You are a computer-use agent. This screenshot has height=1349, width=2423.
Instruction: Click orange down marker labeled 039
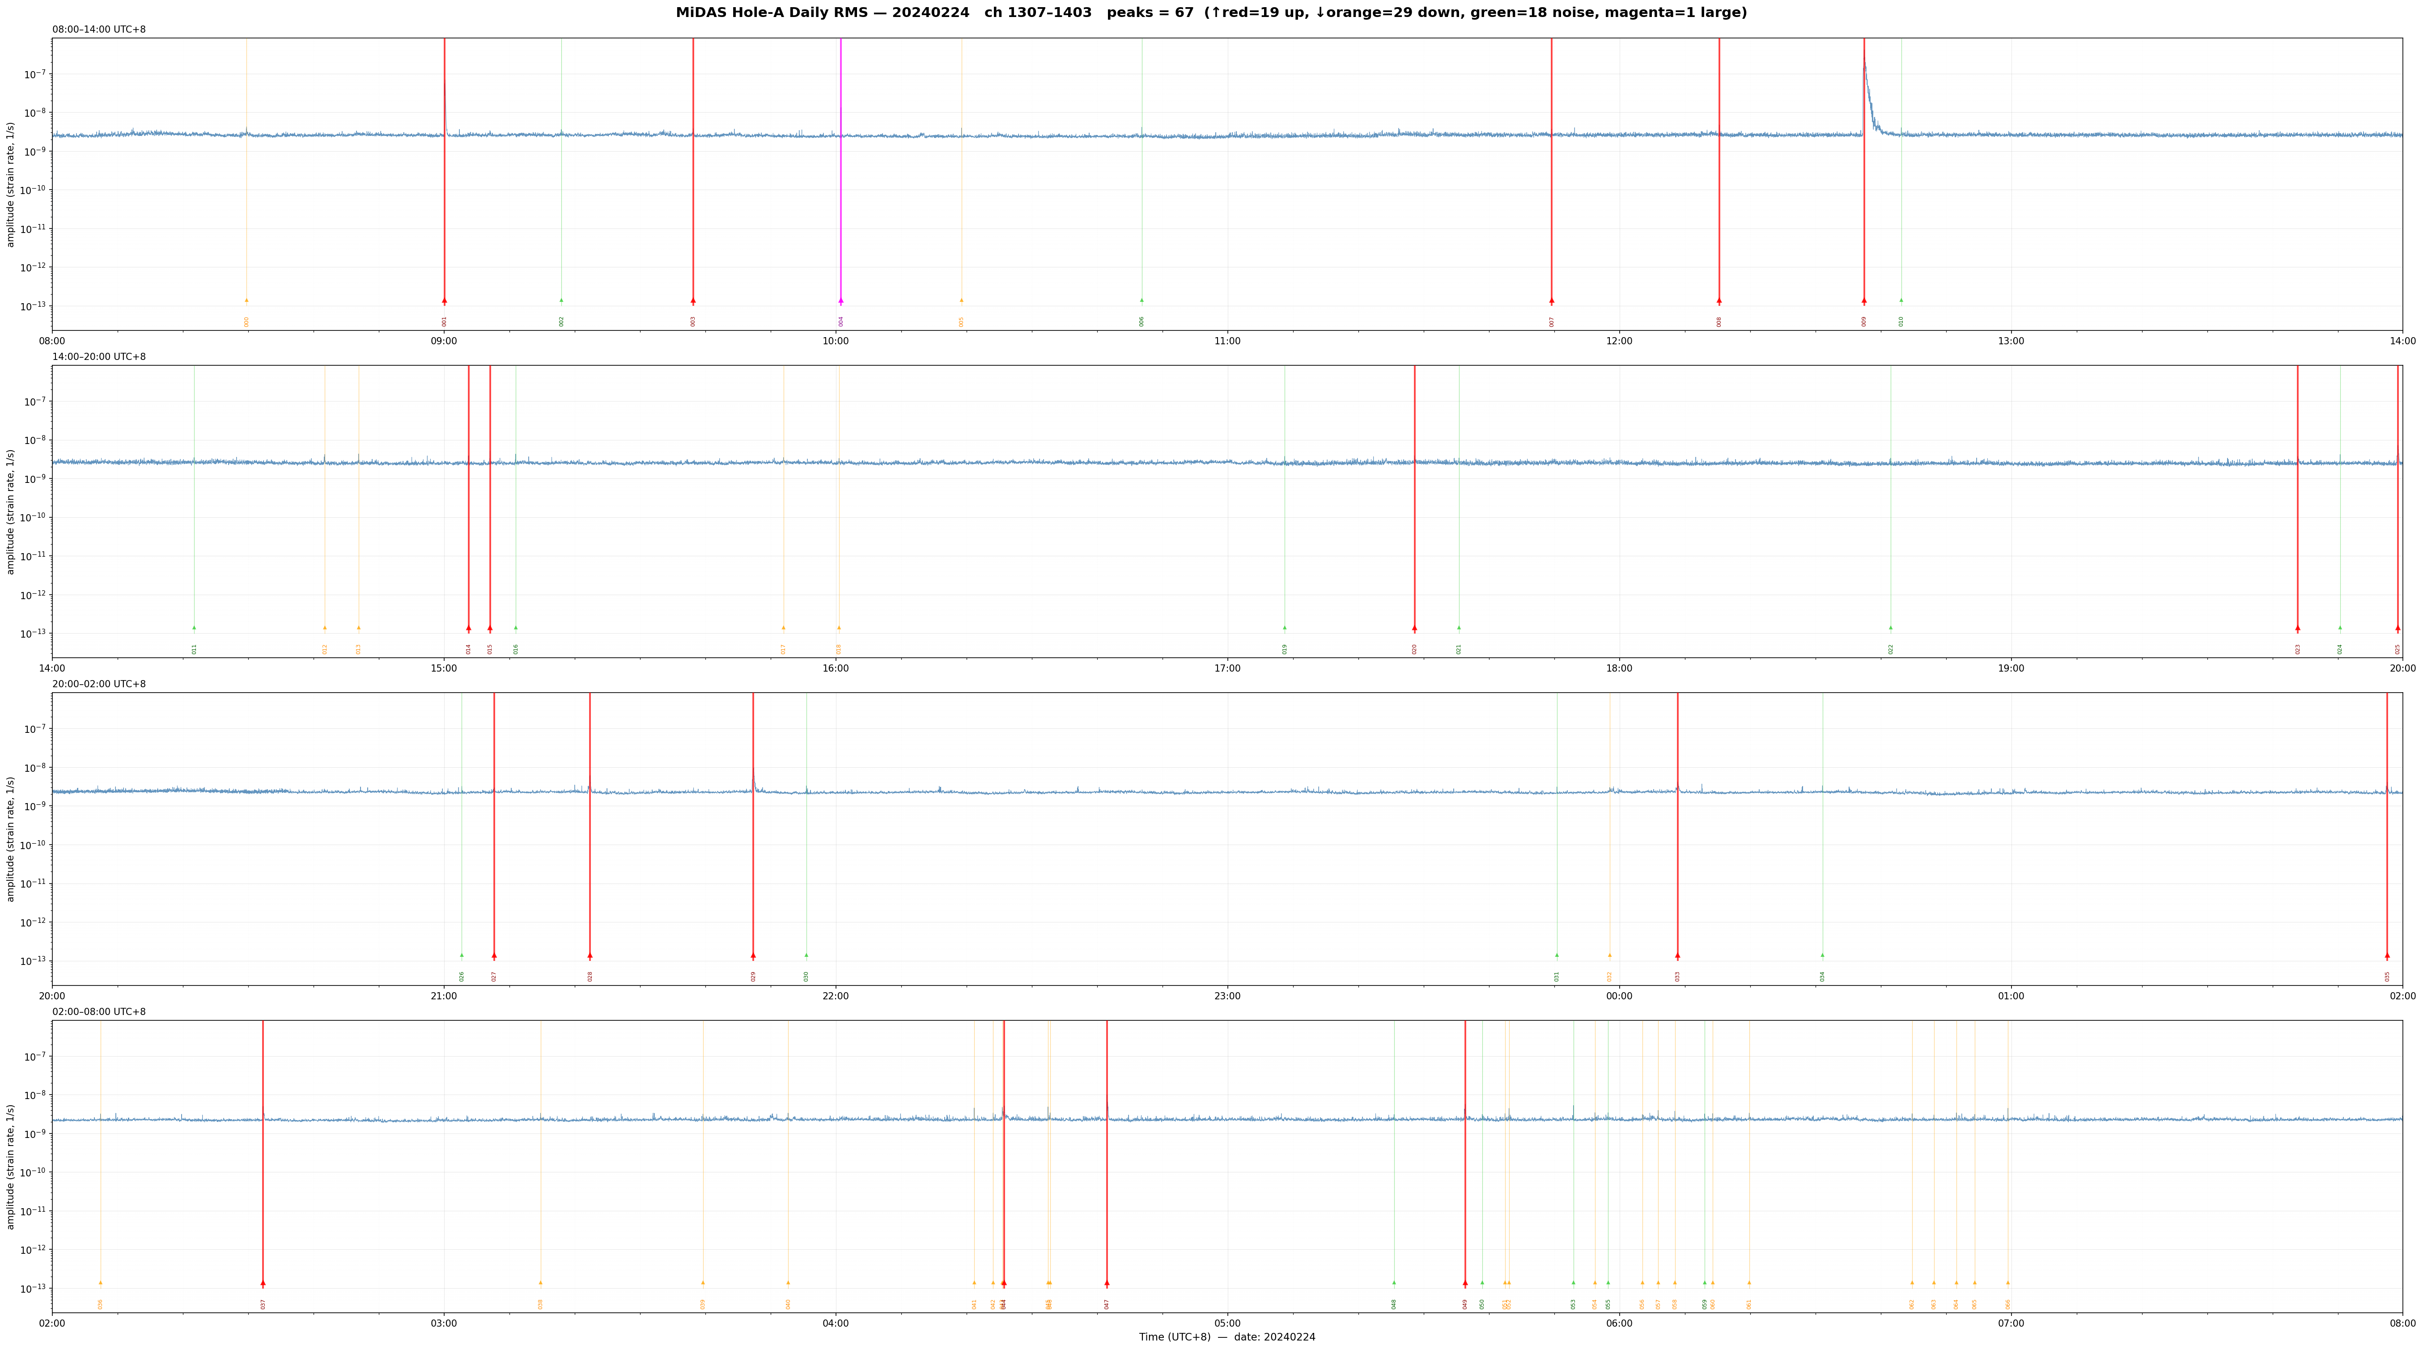pos(703,1283)
